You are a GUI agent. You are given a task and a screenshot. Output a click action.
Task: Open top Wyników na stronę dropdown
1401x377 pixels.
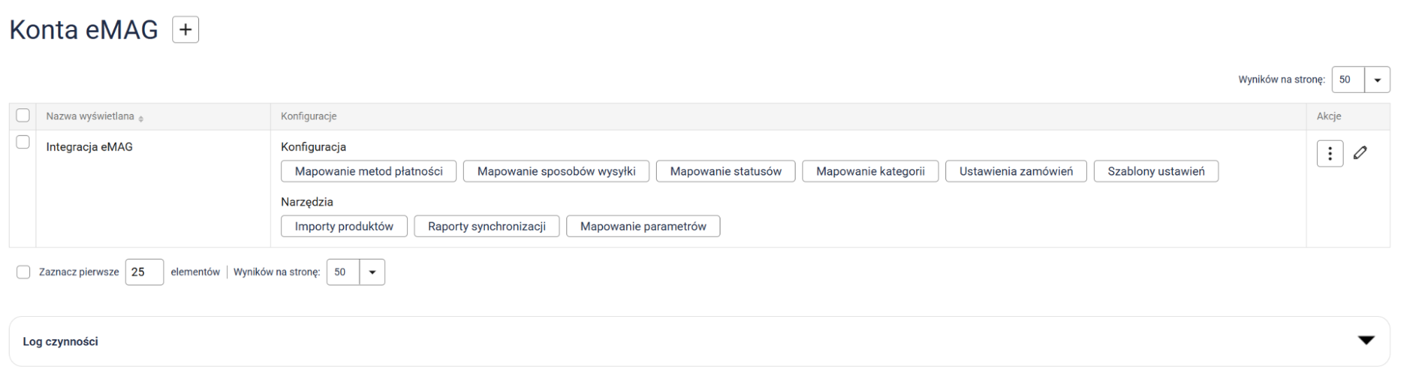click(1376, 80)
